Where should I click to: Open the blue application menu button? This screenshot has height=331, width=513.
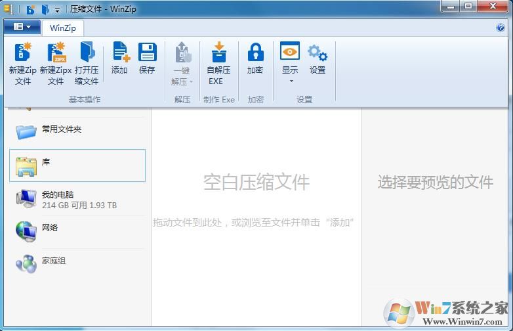[x=22, y=27]
